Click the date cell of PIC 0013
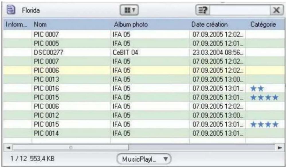This screenshot has width=286, height=167. [x=218, y=79]
